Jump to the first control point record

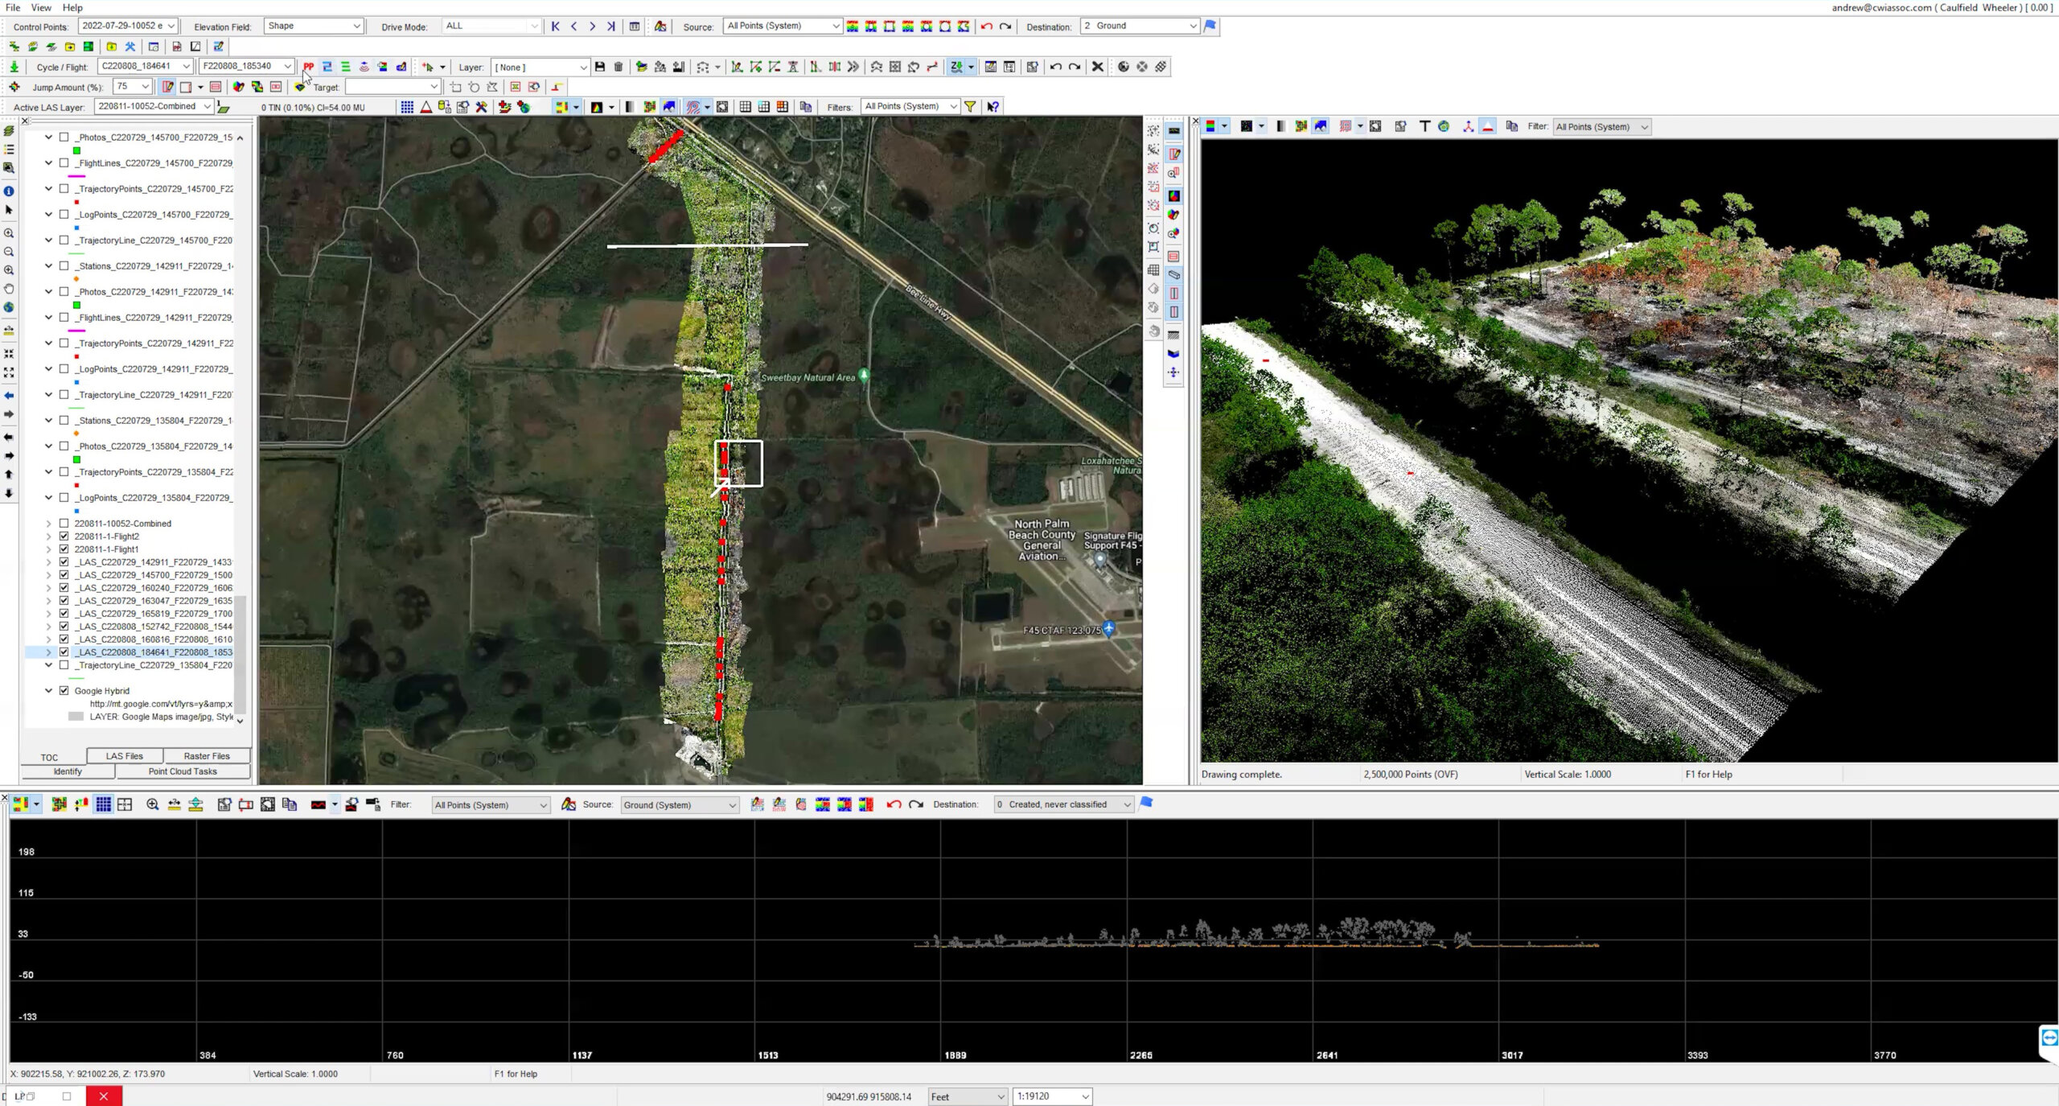(555, 26)
